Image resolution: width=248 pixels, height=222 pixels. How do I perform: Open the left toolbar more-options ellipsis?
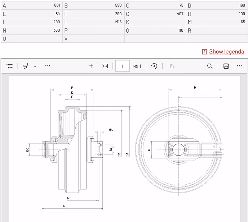pos(48,66)
